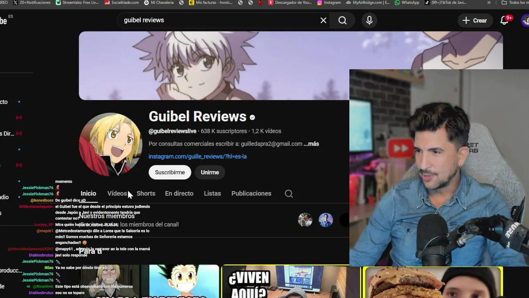Switch to the Vídeos tab
Image resolution: width=529 pixels, height=298 pixels.
[x=117, y=193]
